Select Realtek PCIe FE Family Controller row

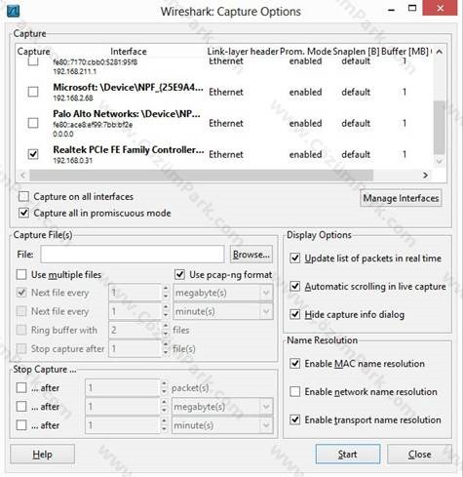coord(224,154)
